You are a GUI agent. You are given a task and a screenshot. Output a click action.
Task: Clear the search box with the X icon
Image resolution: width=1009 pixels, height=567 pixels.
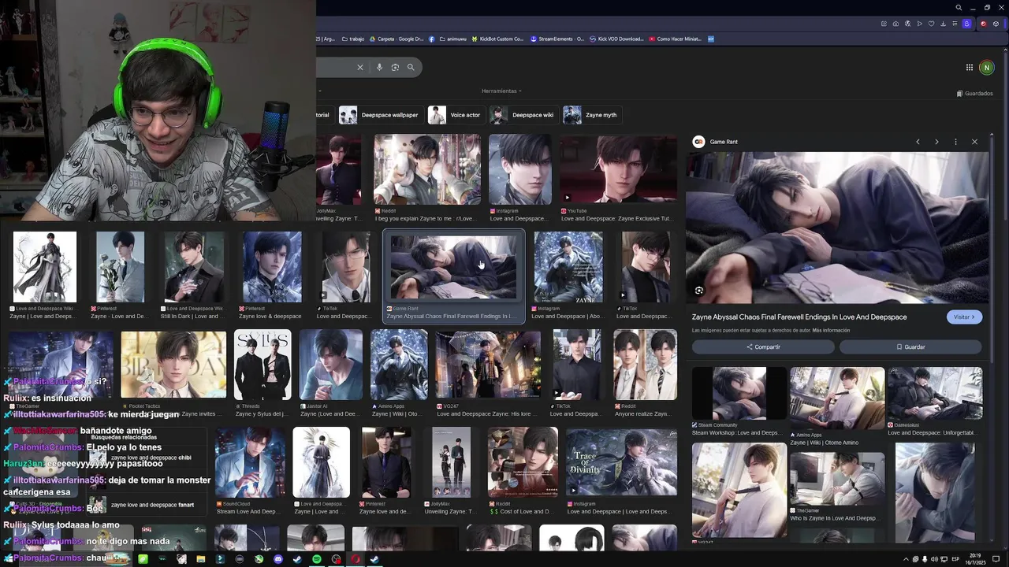point(360,68)
